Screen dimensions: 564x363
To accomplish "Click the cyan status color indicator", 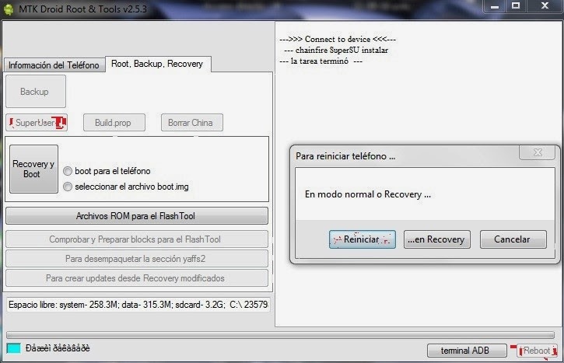I will (14, 348).
